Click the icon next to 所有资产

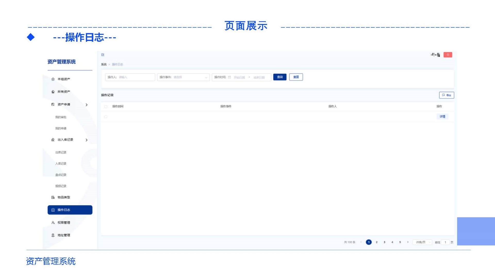53,92
